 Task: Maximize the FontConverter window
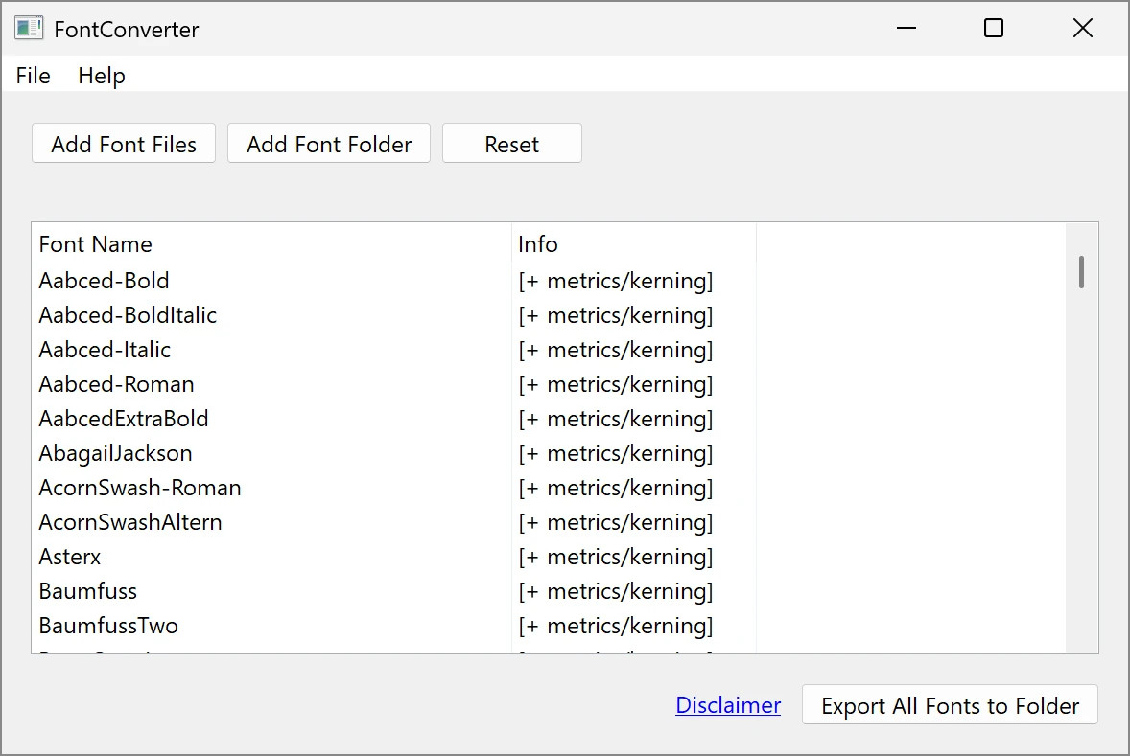click(994, 29)
